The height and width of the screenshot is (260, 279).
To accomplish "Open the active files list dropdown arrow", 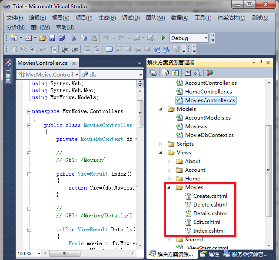I will point(139,63).
